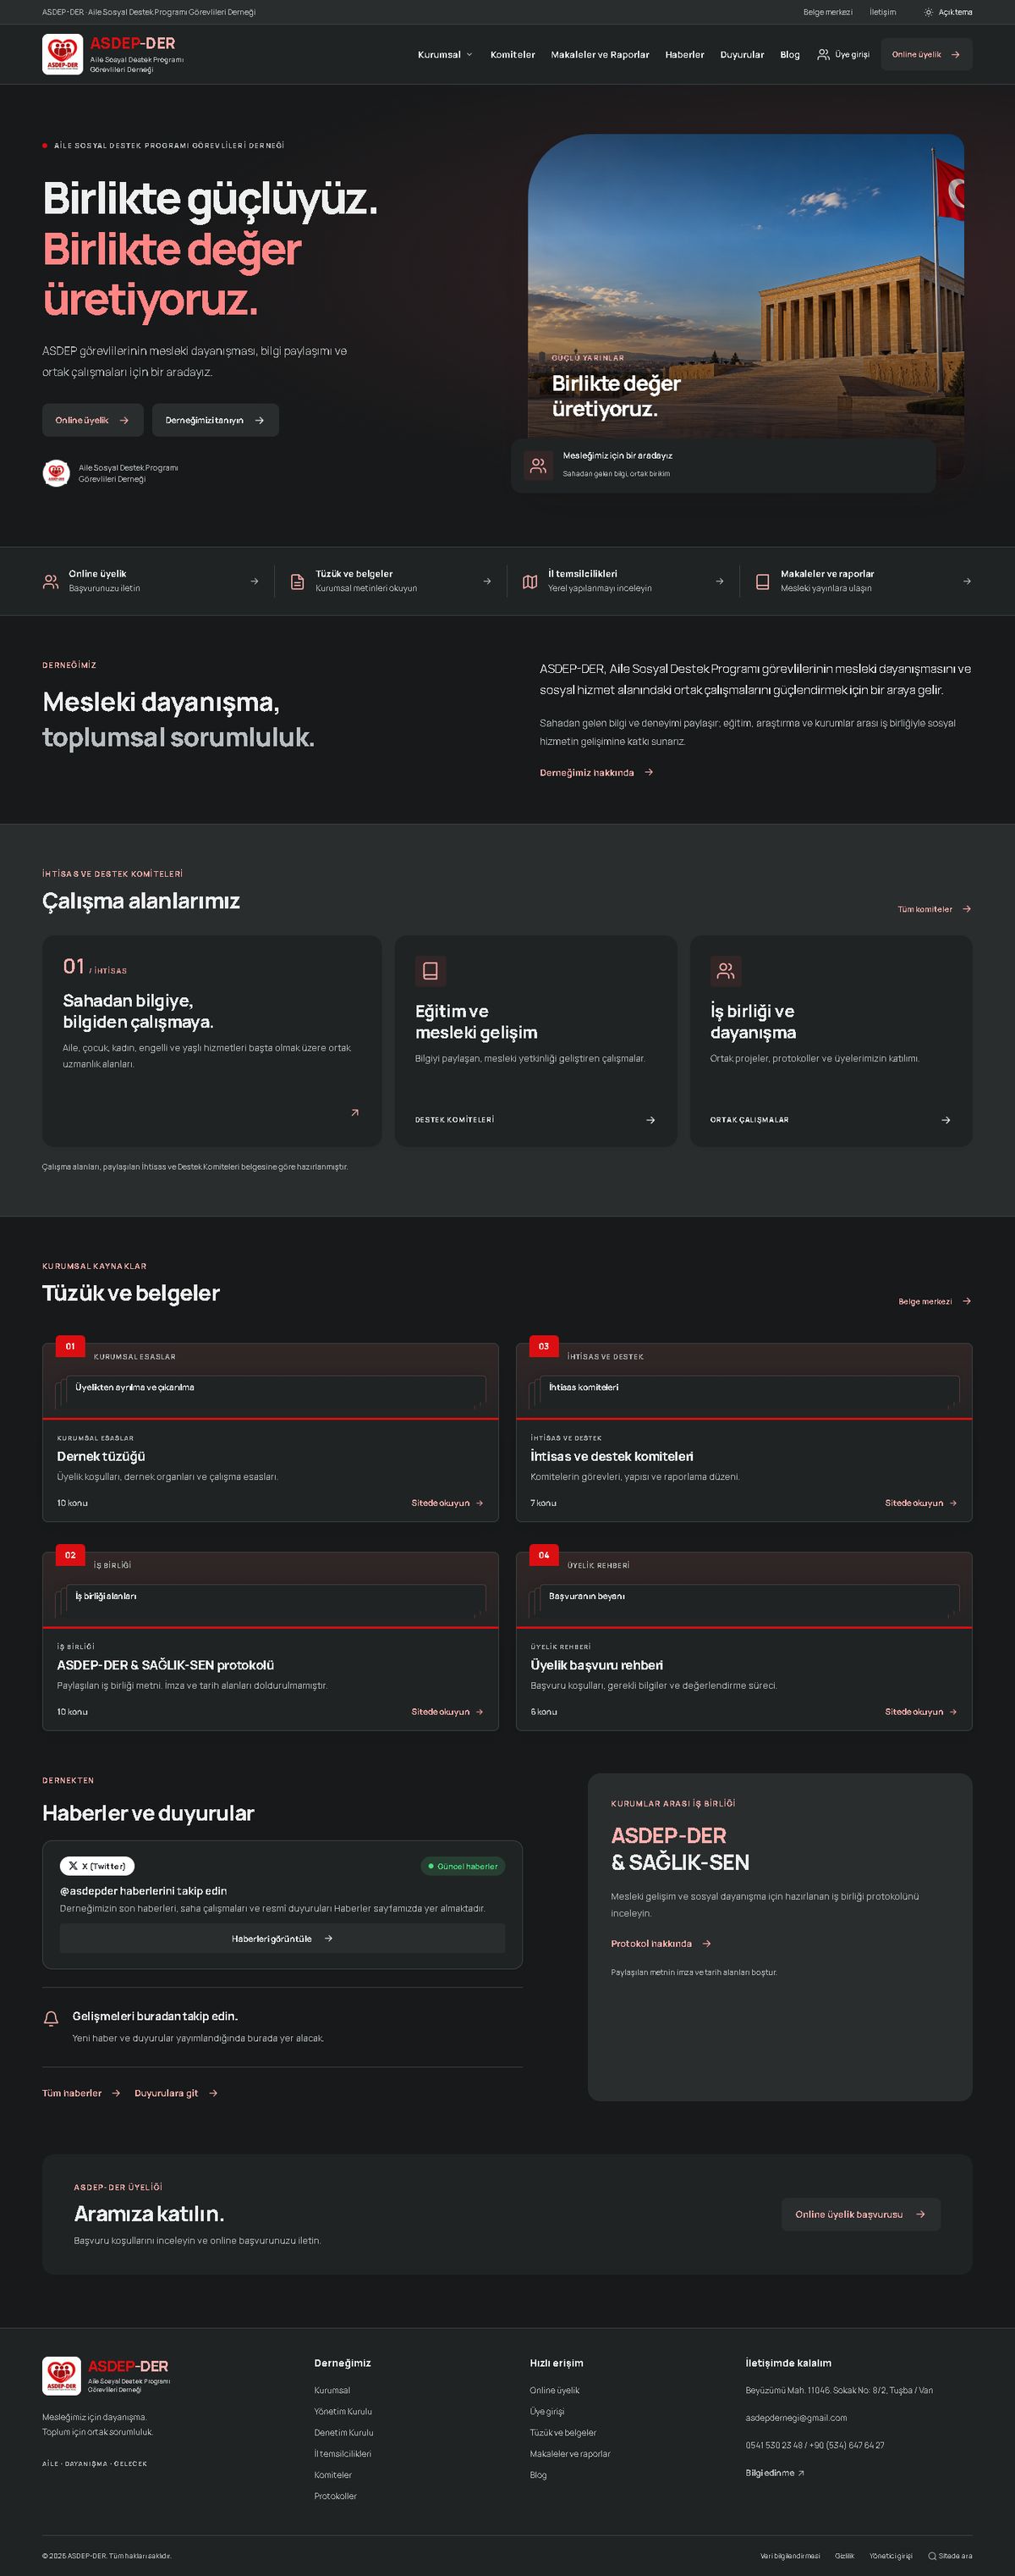Click the asdepdernegi@gmail.com email address
This screenshot has height=2576, width=1015.
click(x=796, y=2418)
